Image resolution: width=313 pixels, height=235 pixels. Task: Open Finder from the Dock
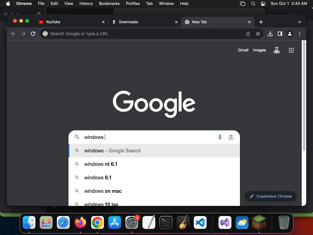tap(29, 222)
